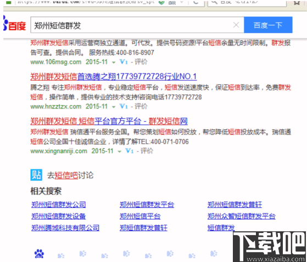
Task: Open the address bar history dropdown arrow
Action: pos(182,2)
